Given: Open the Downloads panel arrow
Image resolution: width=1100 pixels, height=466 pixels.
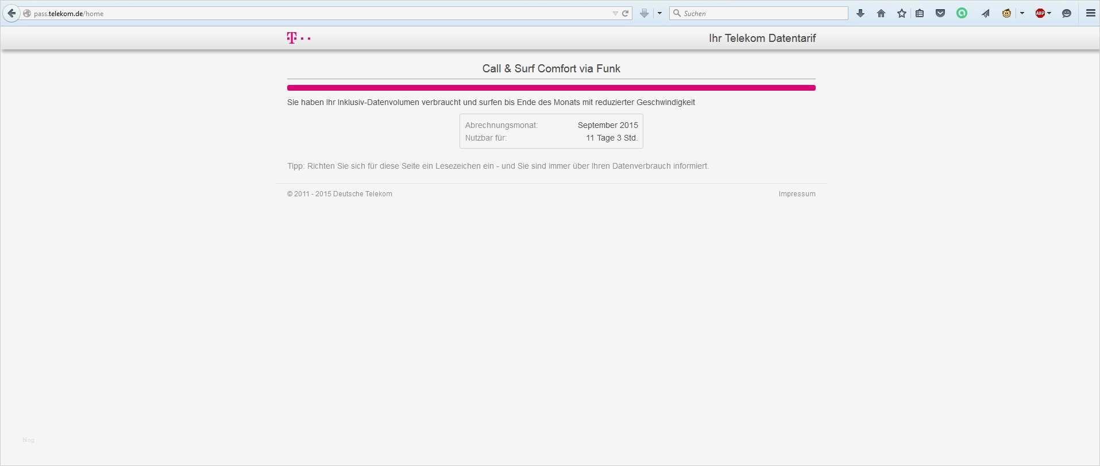Looking at the screenshot, I should [860, 13].
